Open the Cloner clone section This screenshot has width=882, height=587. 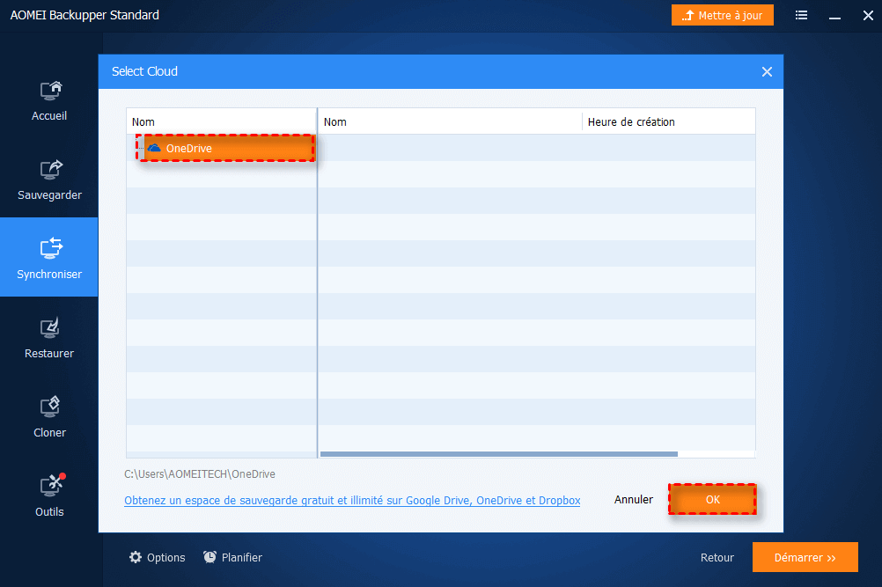point(49,418)
